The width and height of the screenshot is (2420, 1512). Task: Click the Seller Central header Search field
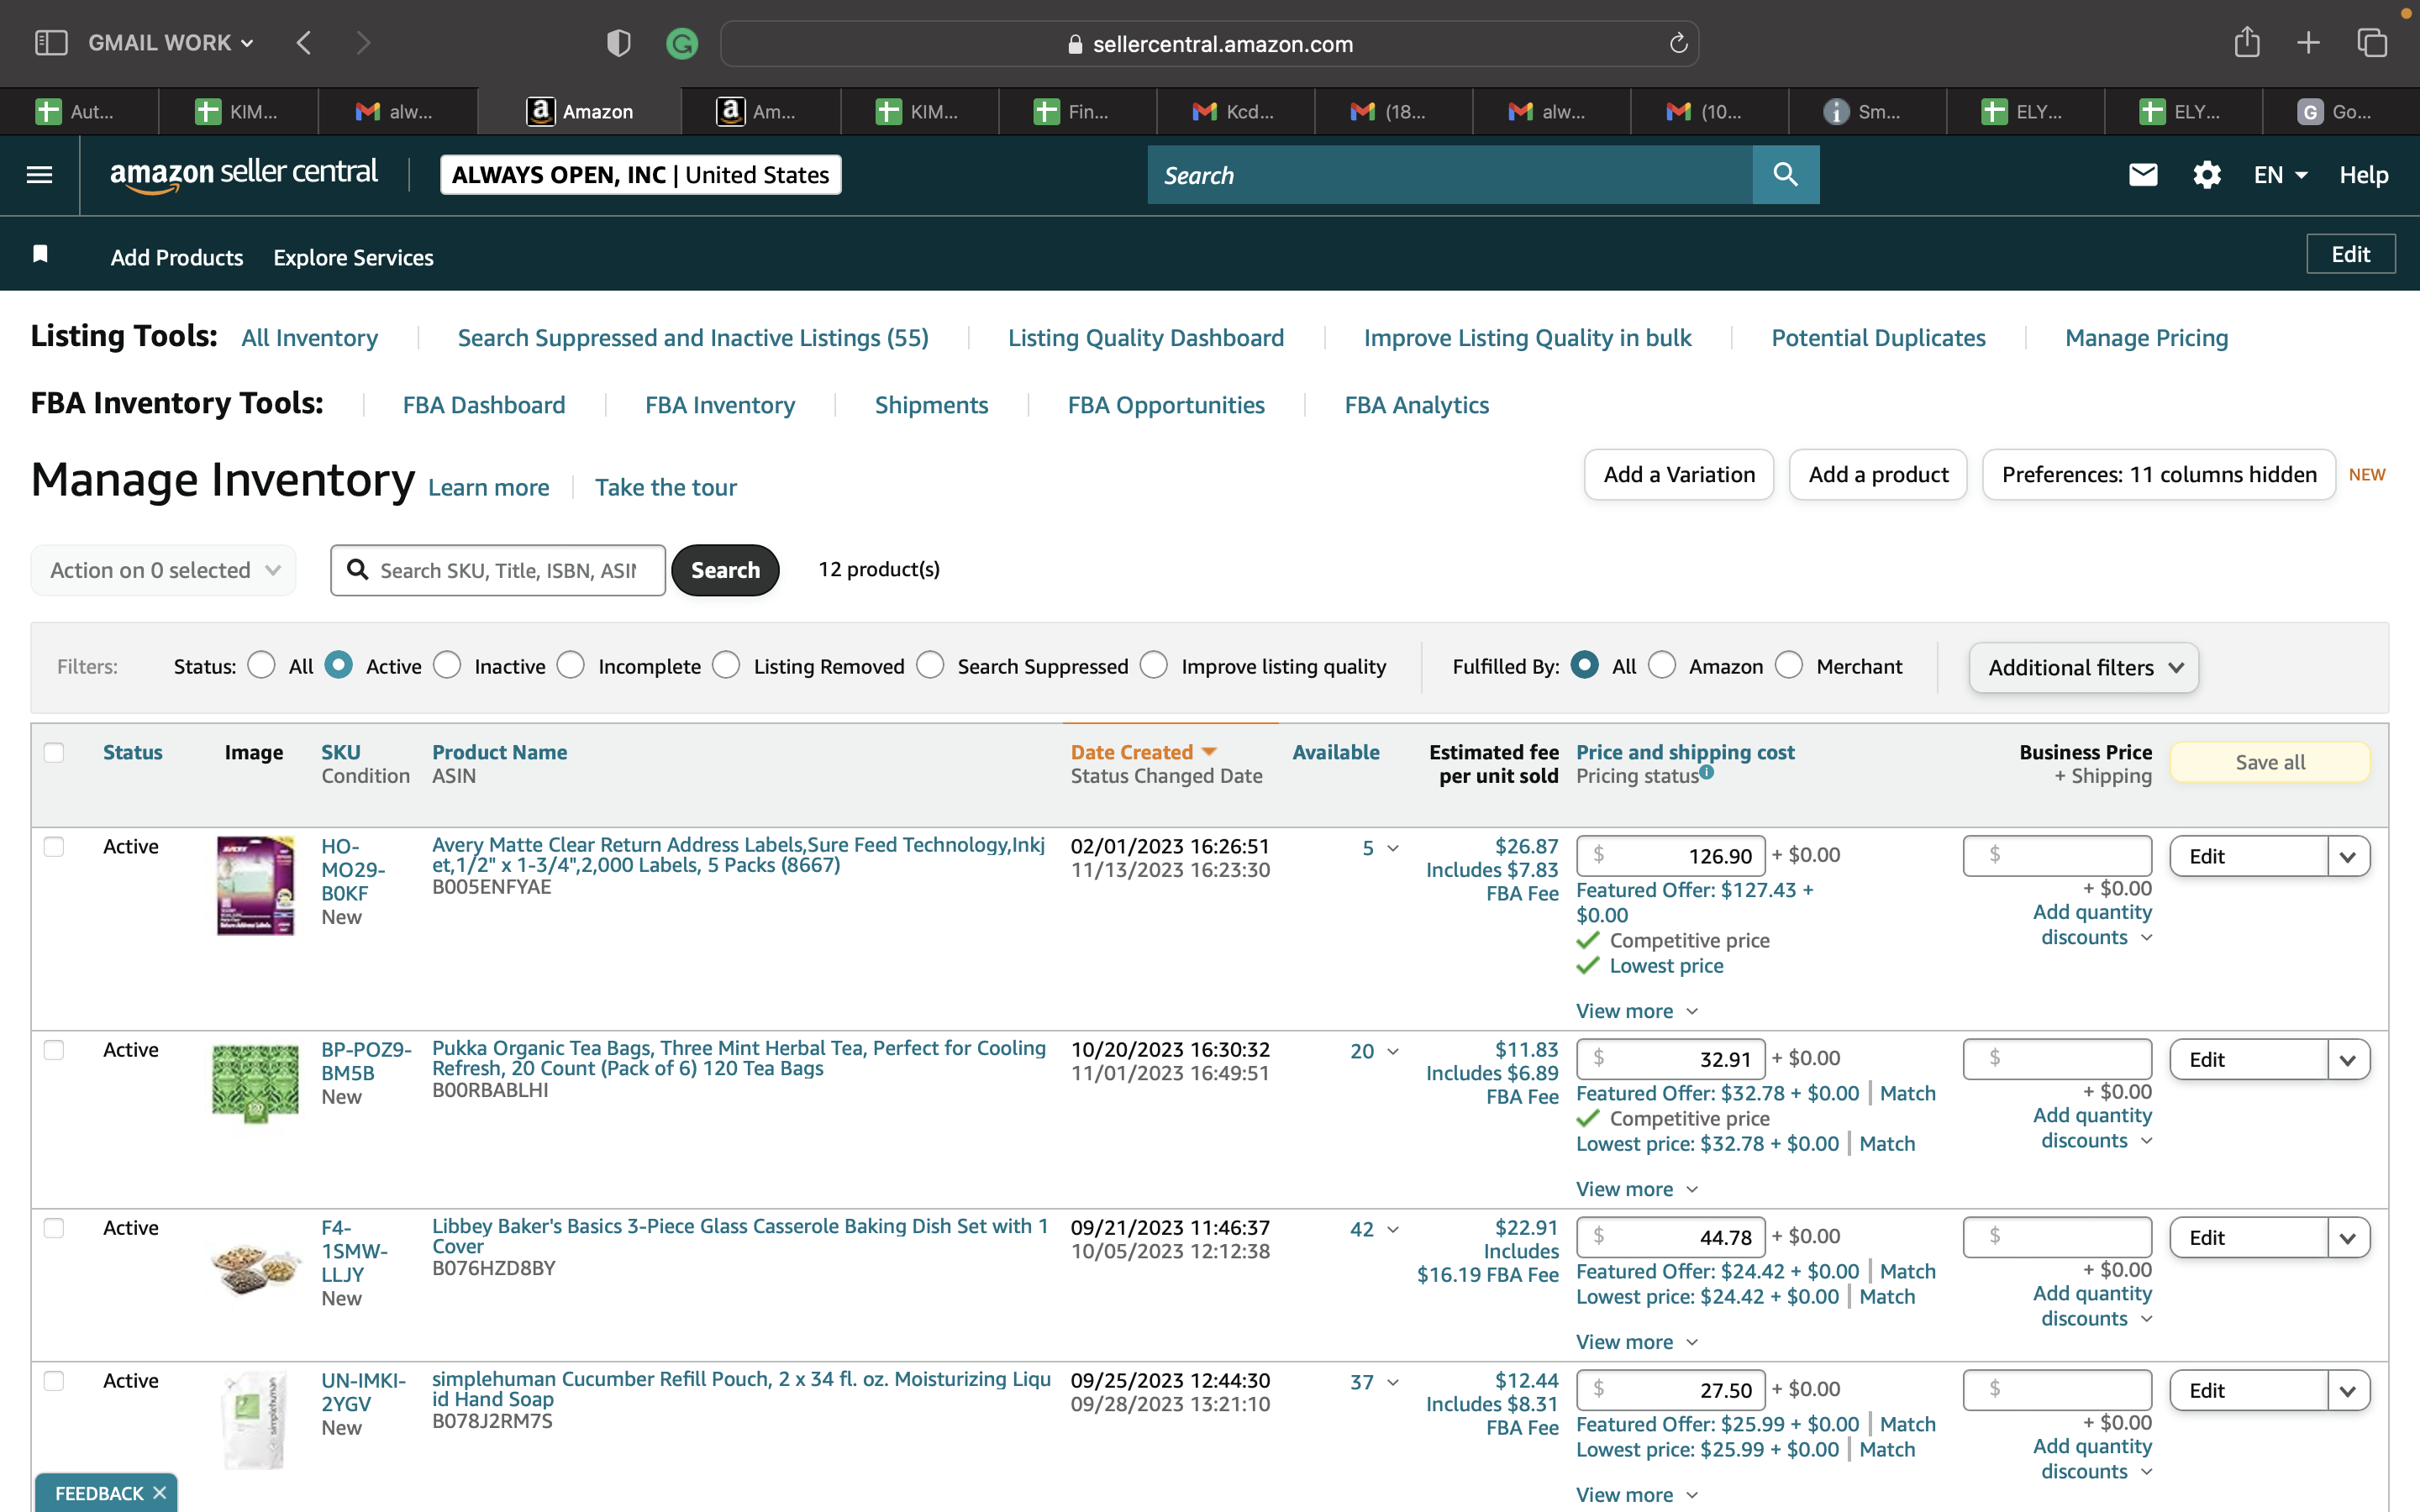click(1450, 175)
